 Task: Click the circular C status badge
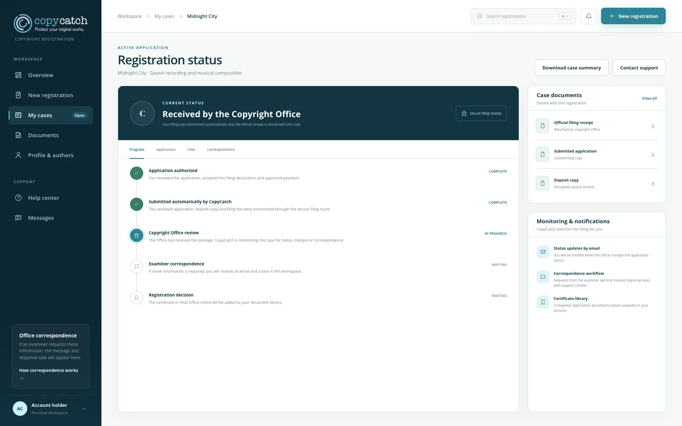pyautogui.click(x=142, y=113)
